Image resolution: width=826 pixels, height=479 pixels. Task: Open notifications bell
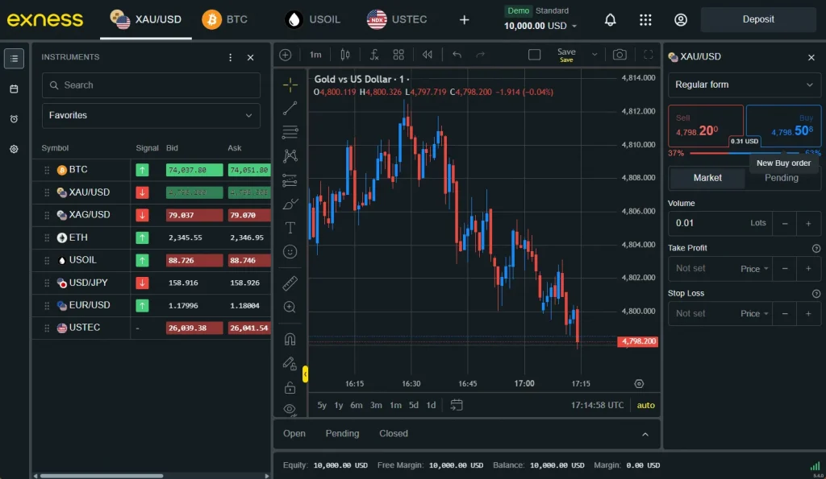pos(610,20)
